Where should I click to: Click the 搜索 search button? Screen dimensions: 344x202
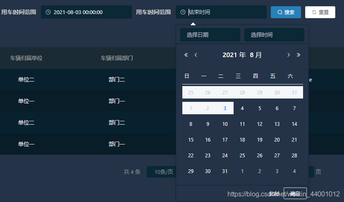(286, 12)
